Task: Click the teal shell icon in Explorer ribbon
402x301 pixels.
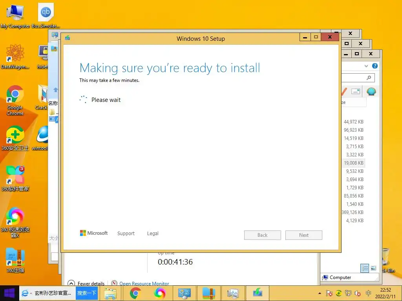Action: (x=371, y=91)
